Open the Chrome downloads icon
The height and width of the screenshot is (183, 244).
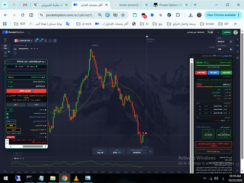(x=191, y=15)
